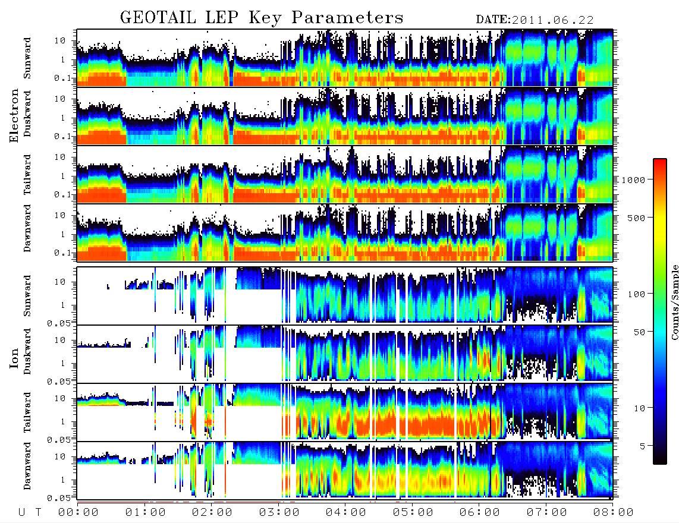679x523 pixels.
Task: Click the GEOTAIL LEP Key Parameters title
Action: pos(262,18)
